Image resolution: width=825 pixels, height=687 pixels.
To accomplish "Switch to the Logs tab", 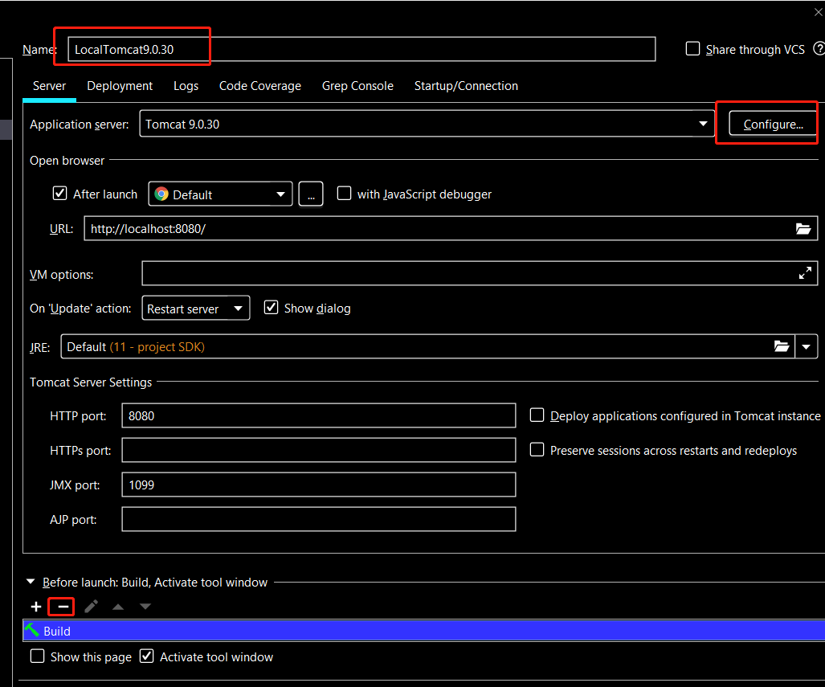I will [x=186, y=86].
